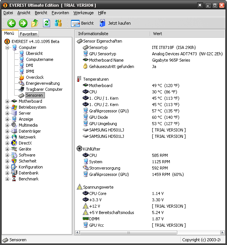Switch to the Favoriten tab

(x=28, y=34)
